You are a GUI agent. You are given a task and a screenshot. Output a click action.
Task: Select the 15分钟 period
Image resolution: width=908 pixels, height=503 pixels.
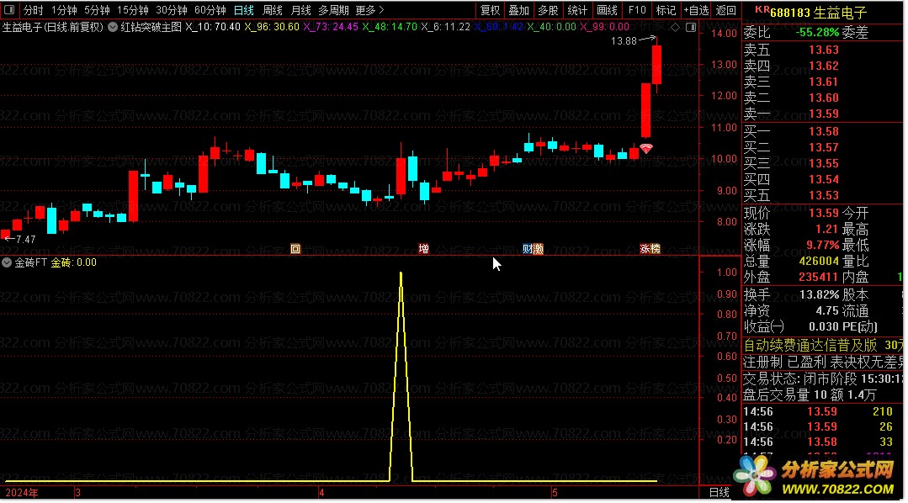(133, 10)
